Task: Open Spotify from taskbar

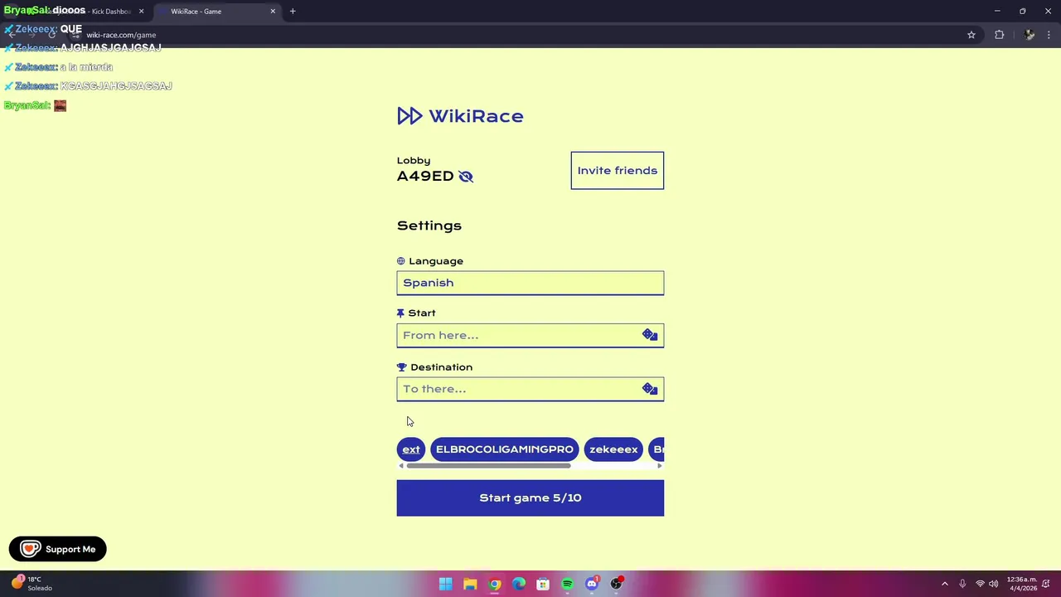Action: 567,584
